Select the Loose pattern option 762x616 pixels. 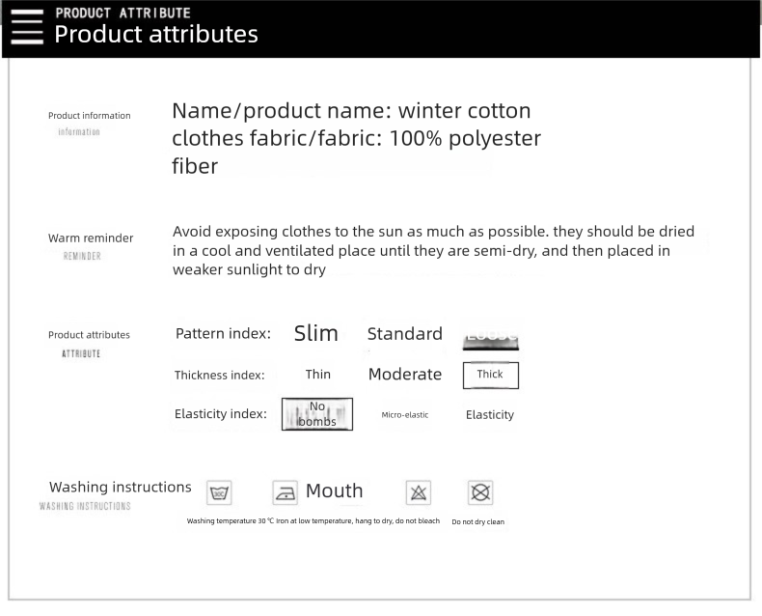(x=491, y=335)
